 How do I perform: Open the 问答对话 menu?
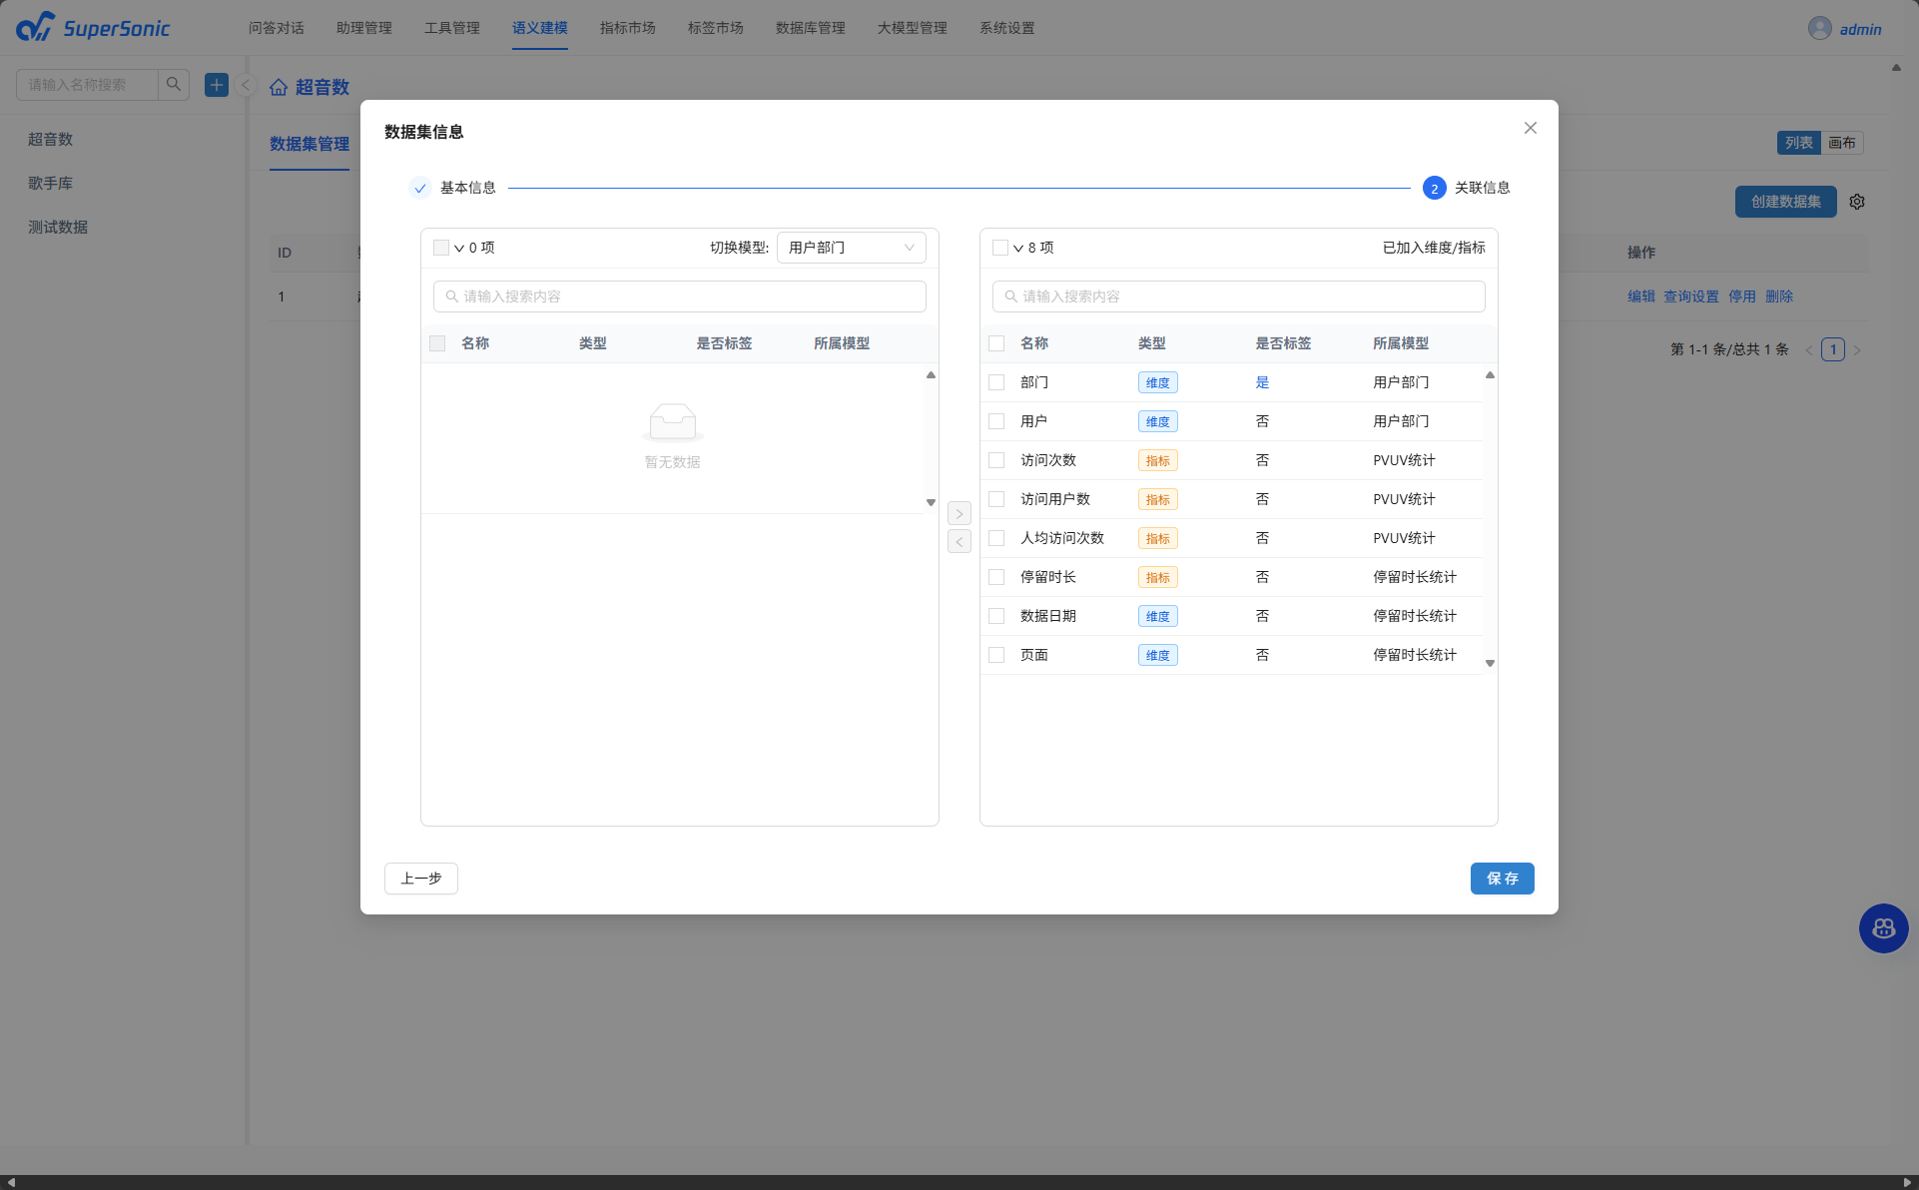point(277,28)
